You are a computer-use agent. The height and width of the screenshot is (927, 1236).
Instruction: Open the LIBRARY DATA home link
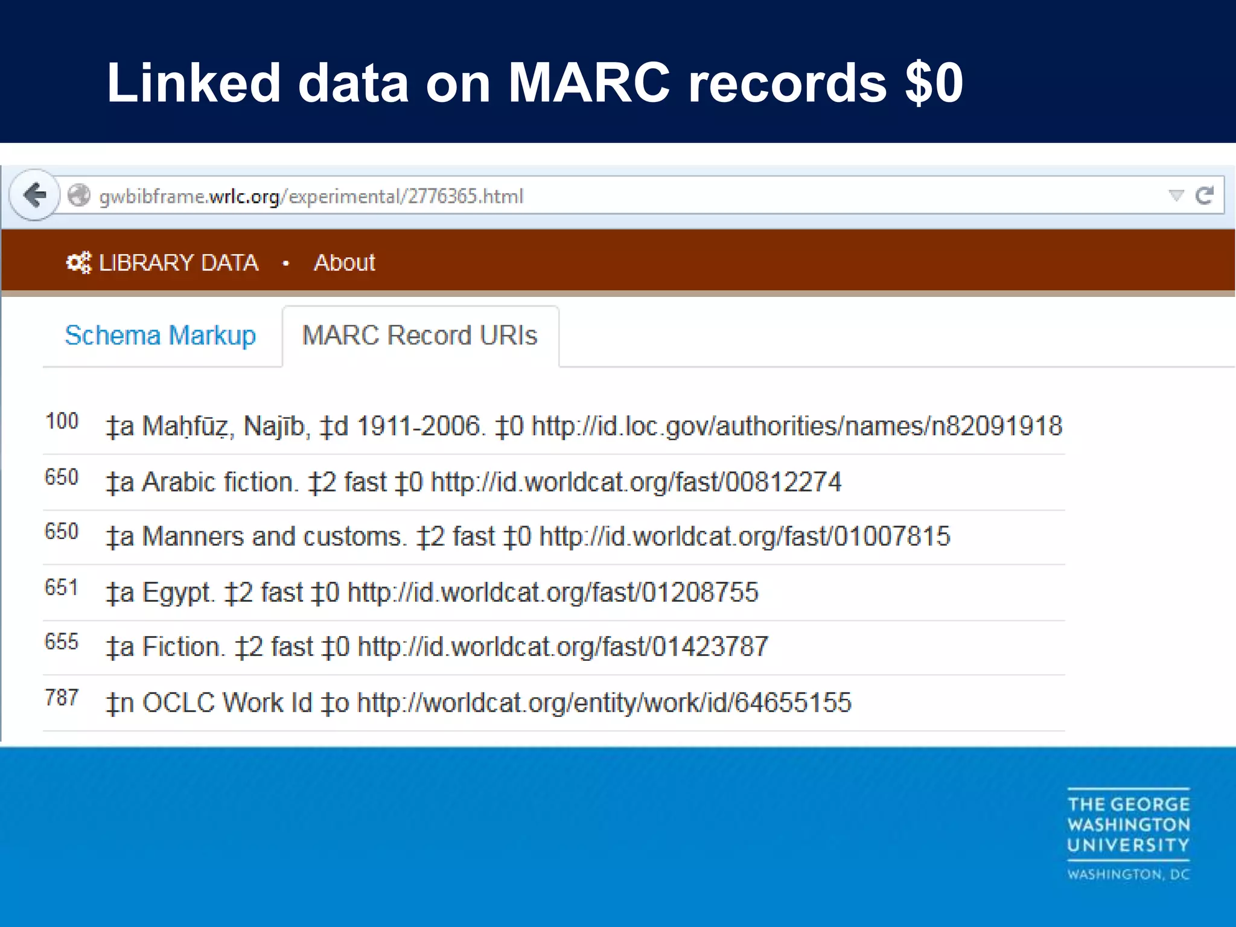(x=178, y=263)
